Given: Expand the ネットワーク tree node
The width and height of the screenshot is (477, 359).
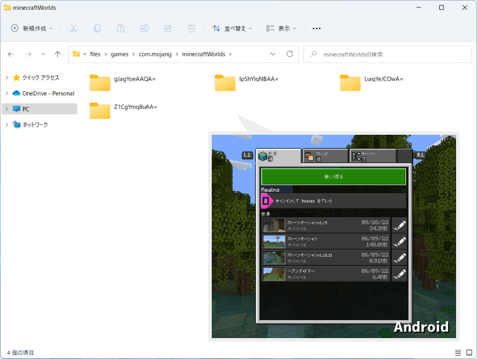Looking at the screenshot, I should click(7, 124).
